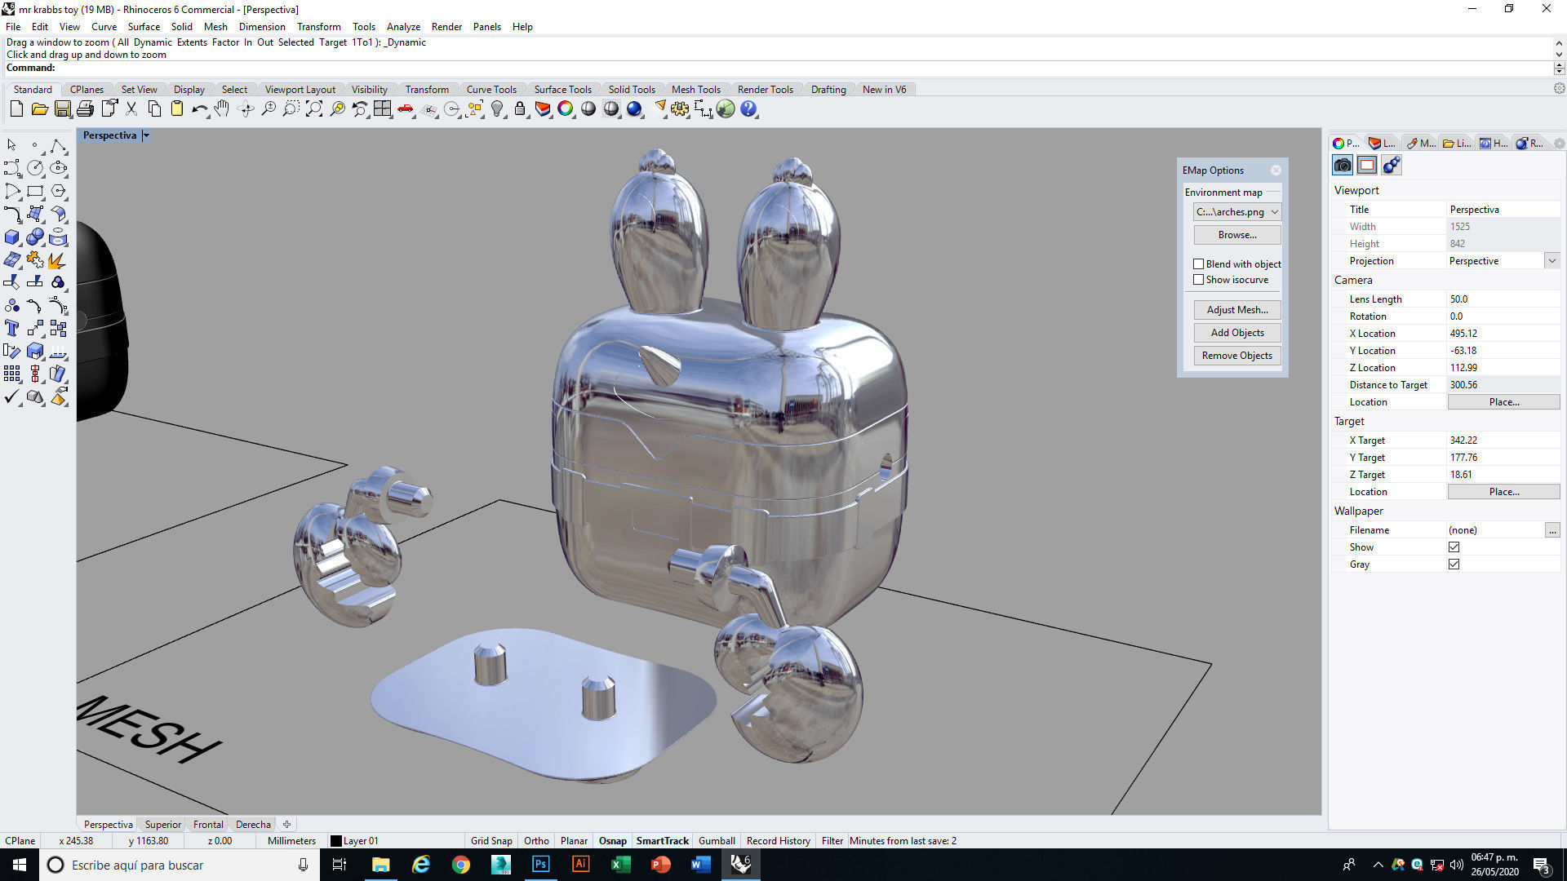The image size is (1567, 881).
Task: Toggle Osnap in the status bar
Action: 613,840
